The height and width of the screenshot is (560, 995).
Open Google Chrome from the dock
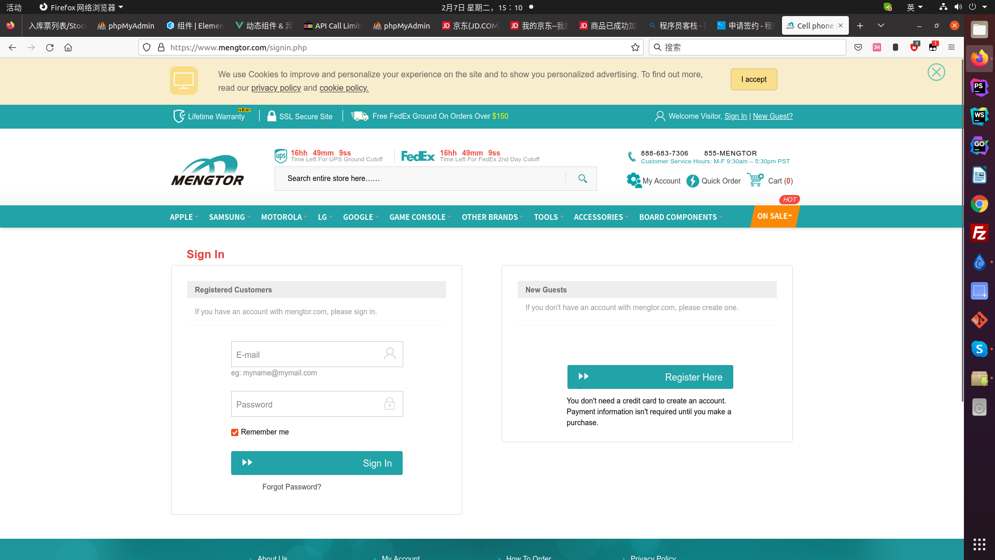pos(979,204)
